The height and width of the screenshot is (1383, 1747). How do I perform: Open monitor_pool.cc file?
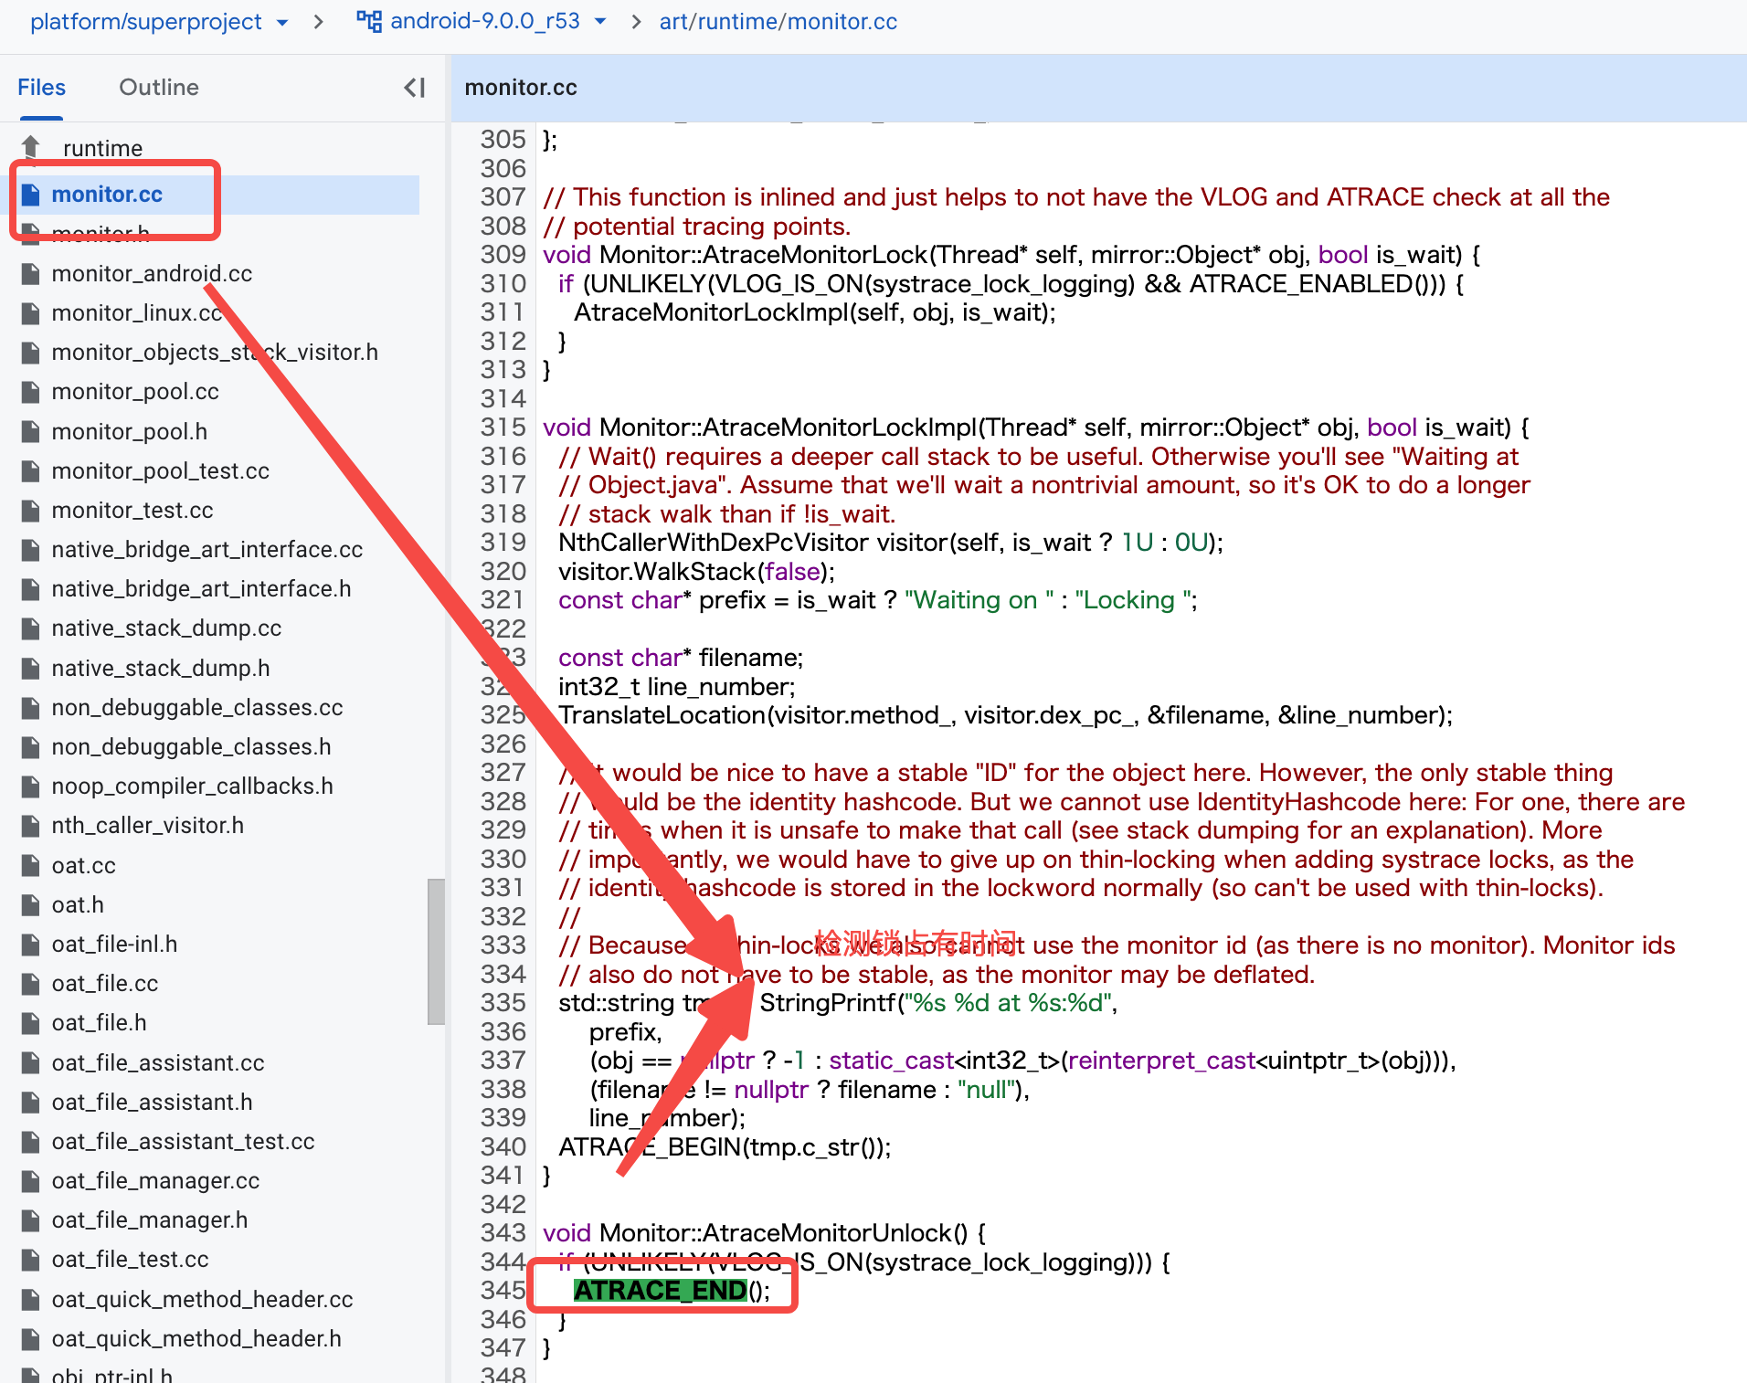(135, 391)
